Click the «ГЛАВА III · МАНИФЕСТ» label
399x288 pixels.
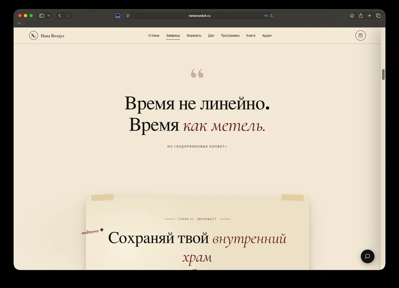[x=197, y=219]
